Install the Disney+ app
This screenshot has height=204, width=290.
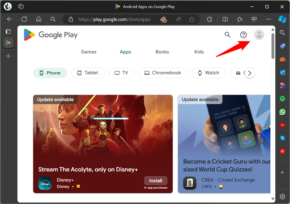[x=156, y=181]
